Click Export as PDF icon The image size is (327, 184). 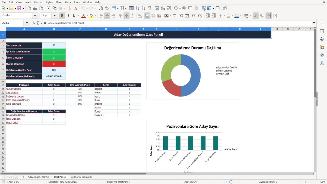[29, 8]
